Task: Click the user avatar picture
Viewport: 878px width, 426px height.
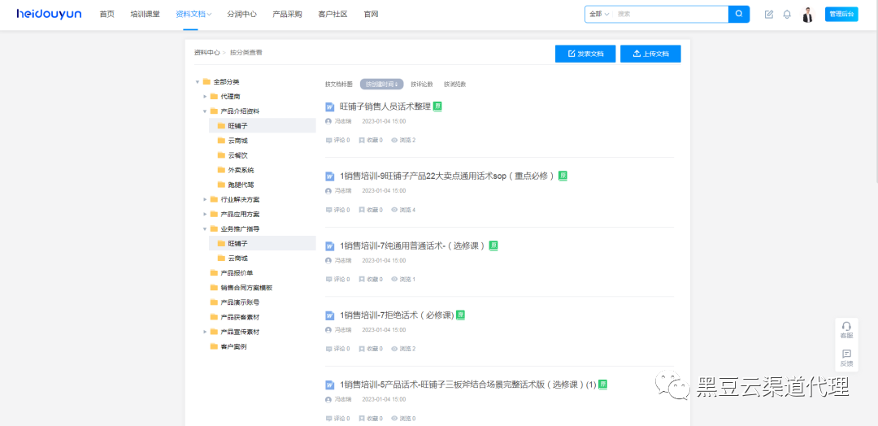Action: (807, 15)
